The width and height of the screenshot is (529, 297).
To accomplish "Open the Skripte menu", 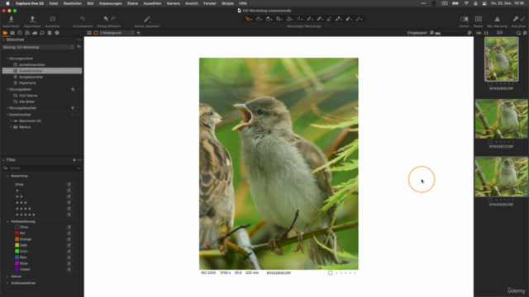I will (227, 3).
